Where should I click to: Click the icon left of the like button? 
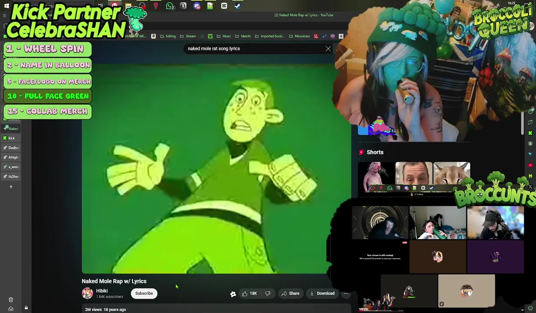click(x=233, y=294)
